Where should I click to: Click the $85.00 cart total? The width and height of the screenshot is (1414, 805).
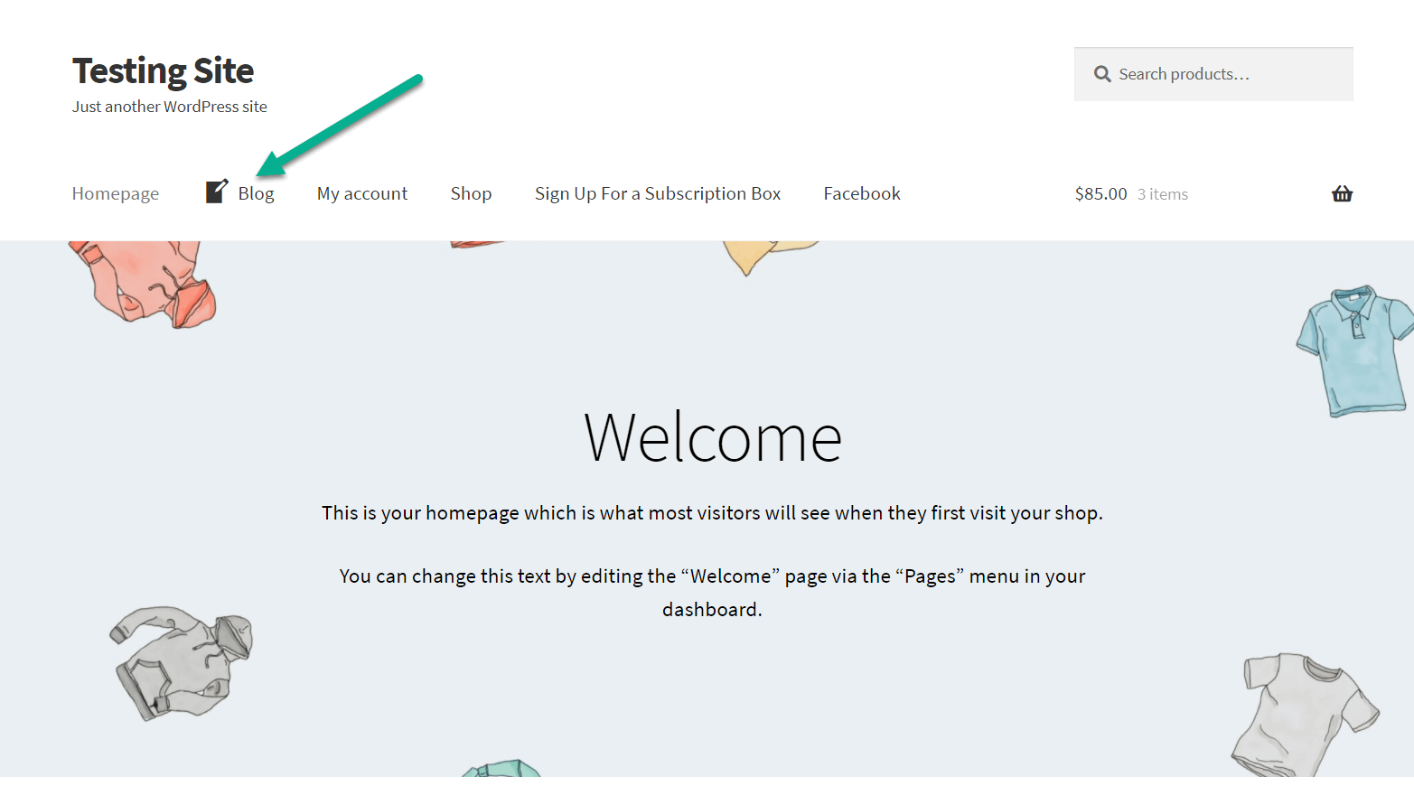(x=1100, y=193)
